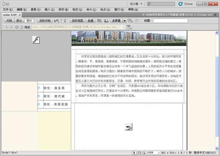Image resolution: width=220 pixels, height=156 pixels.
Task: Click the preview in browser globe icon
Action: click(x=106, y=21)
